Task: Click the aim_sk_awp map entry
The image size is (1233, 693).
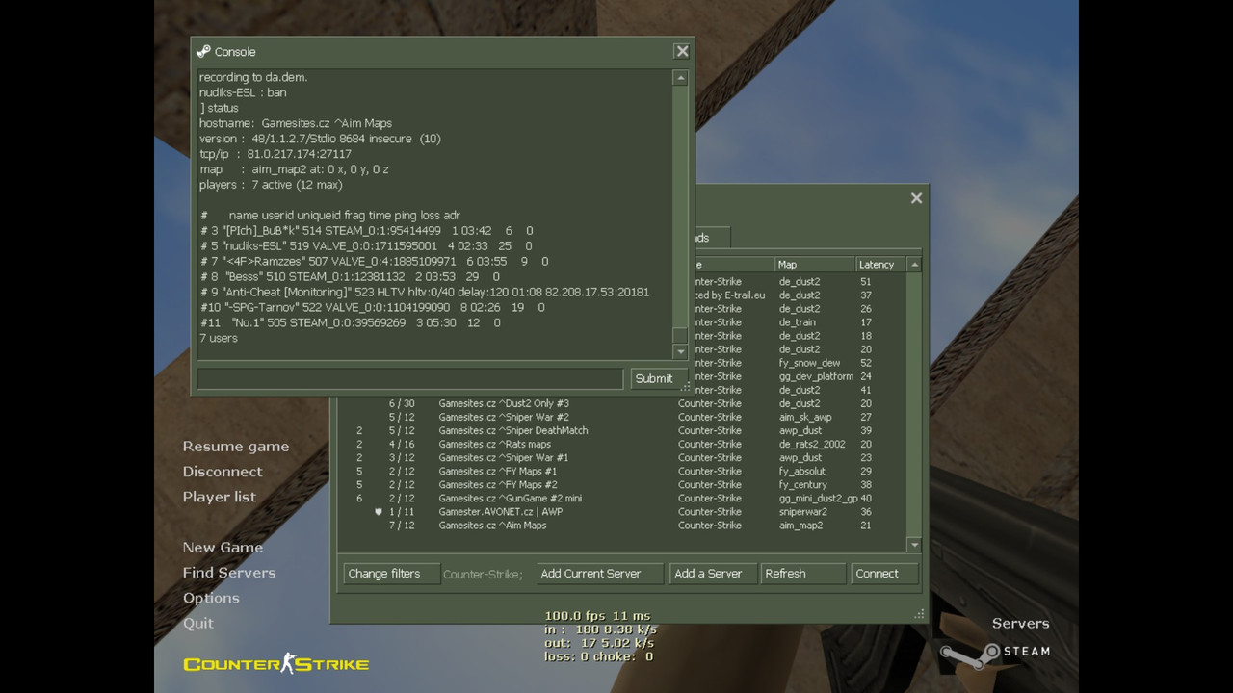Action: 804,417
